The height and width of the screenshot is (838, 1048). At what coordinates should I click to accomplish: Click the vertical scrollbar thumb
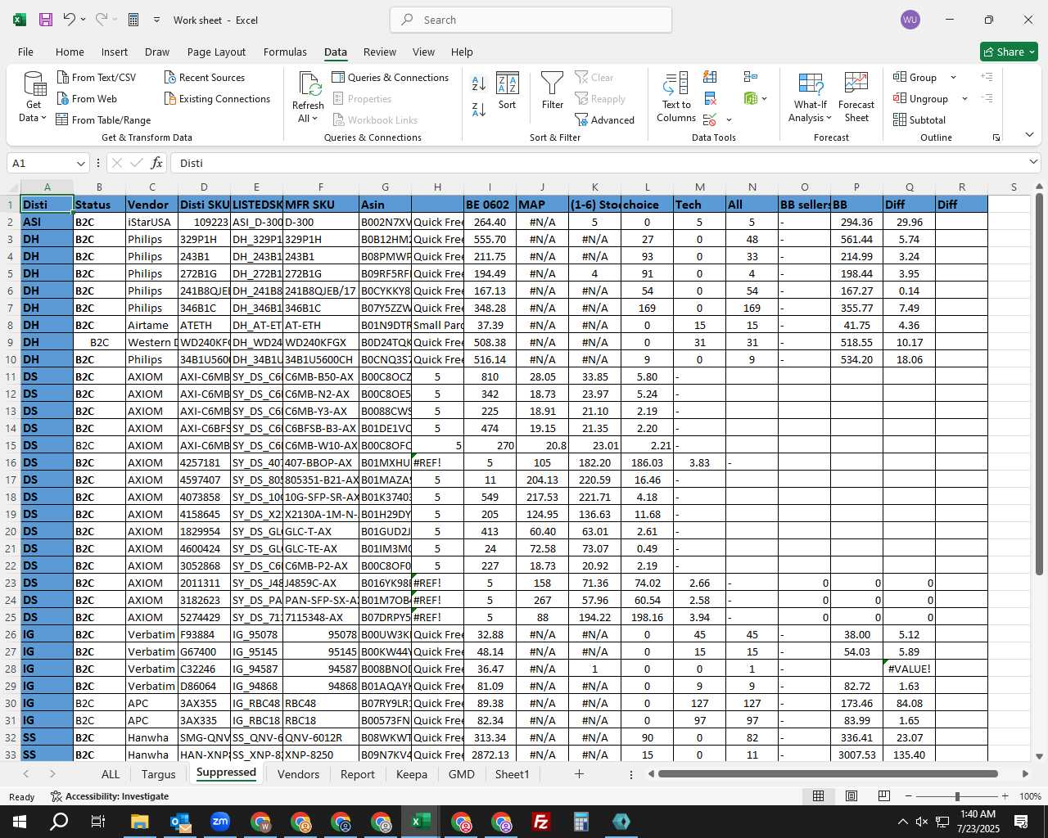pyautogui.click(x=1039, y=383)
